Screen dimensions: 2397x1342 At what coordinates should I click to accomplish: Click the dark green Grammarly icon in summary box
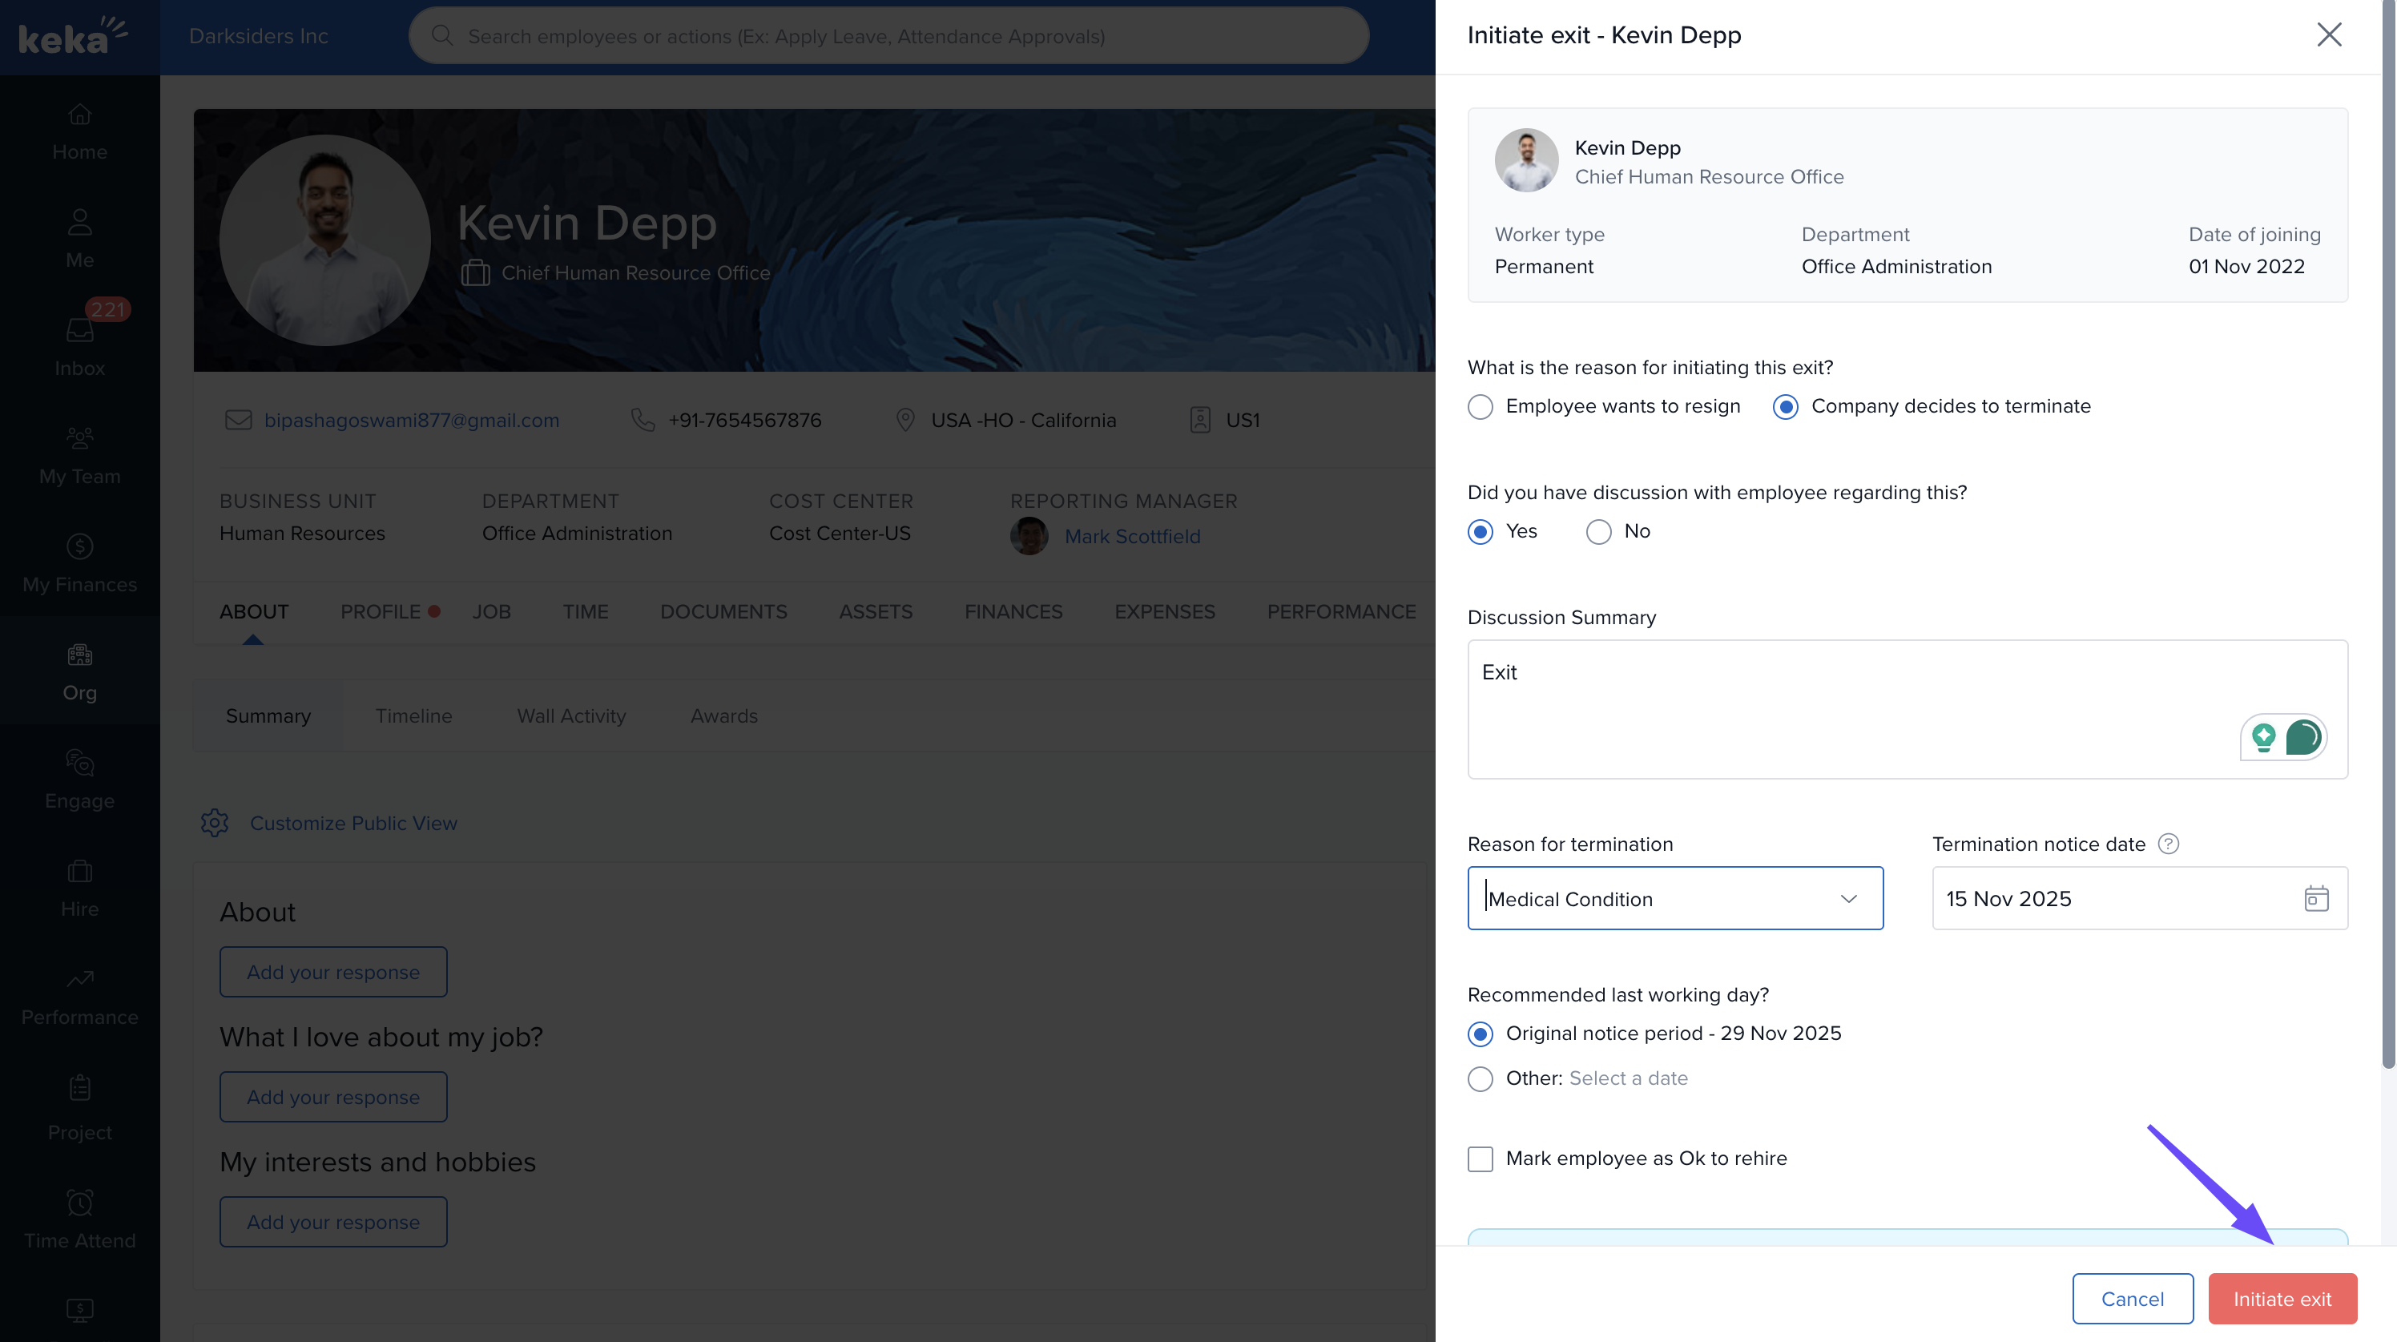pyautogui.click(x=2303, y=737)
